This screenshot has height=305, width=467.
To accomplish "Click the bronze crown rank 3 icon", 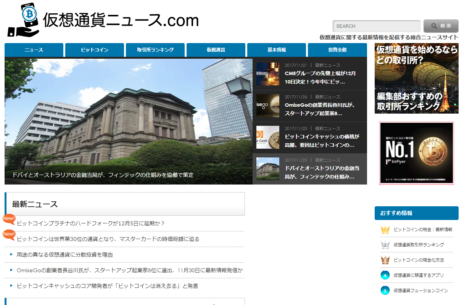I will pos(385,260).
